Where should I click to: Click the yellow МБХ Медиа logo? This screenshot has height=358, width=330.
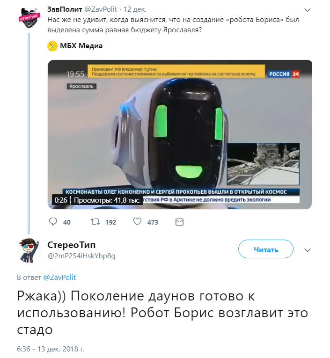[52, 46]
